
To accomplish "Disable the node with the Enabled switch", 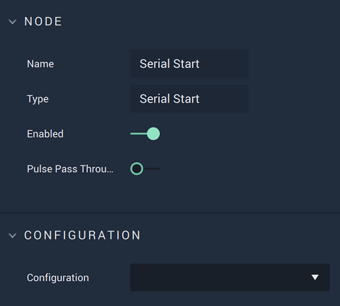I will [x=145, y=134].
